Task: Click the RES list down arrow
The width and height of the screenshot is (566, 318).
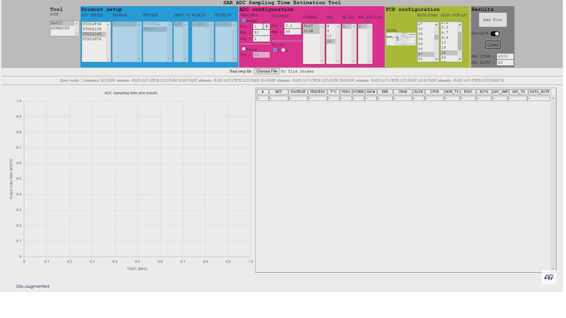Action: [338, 61]
